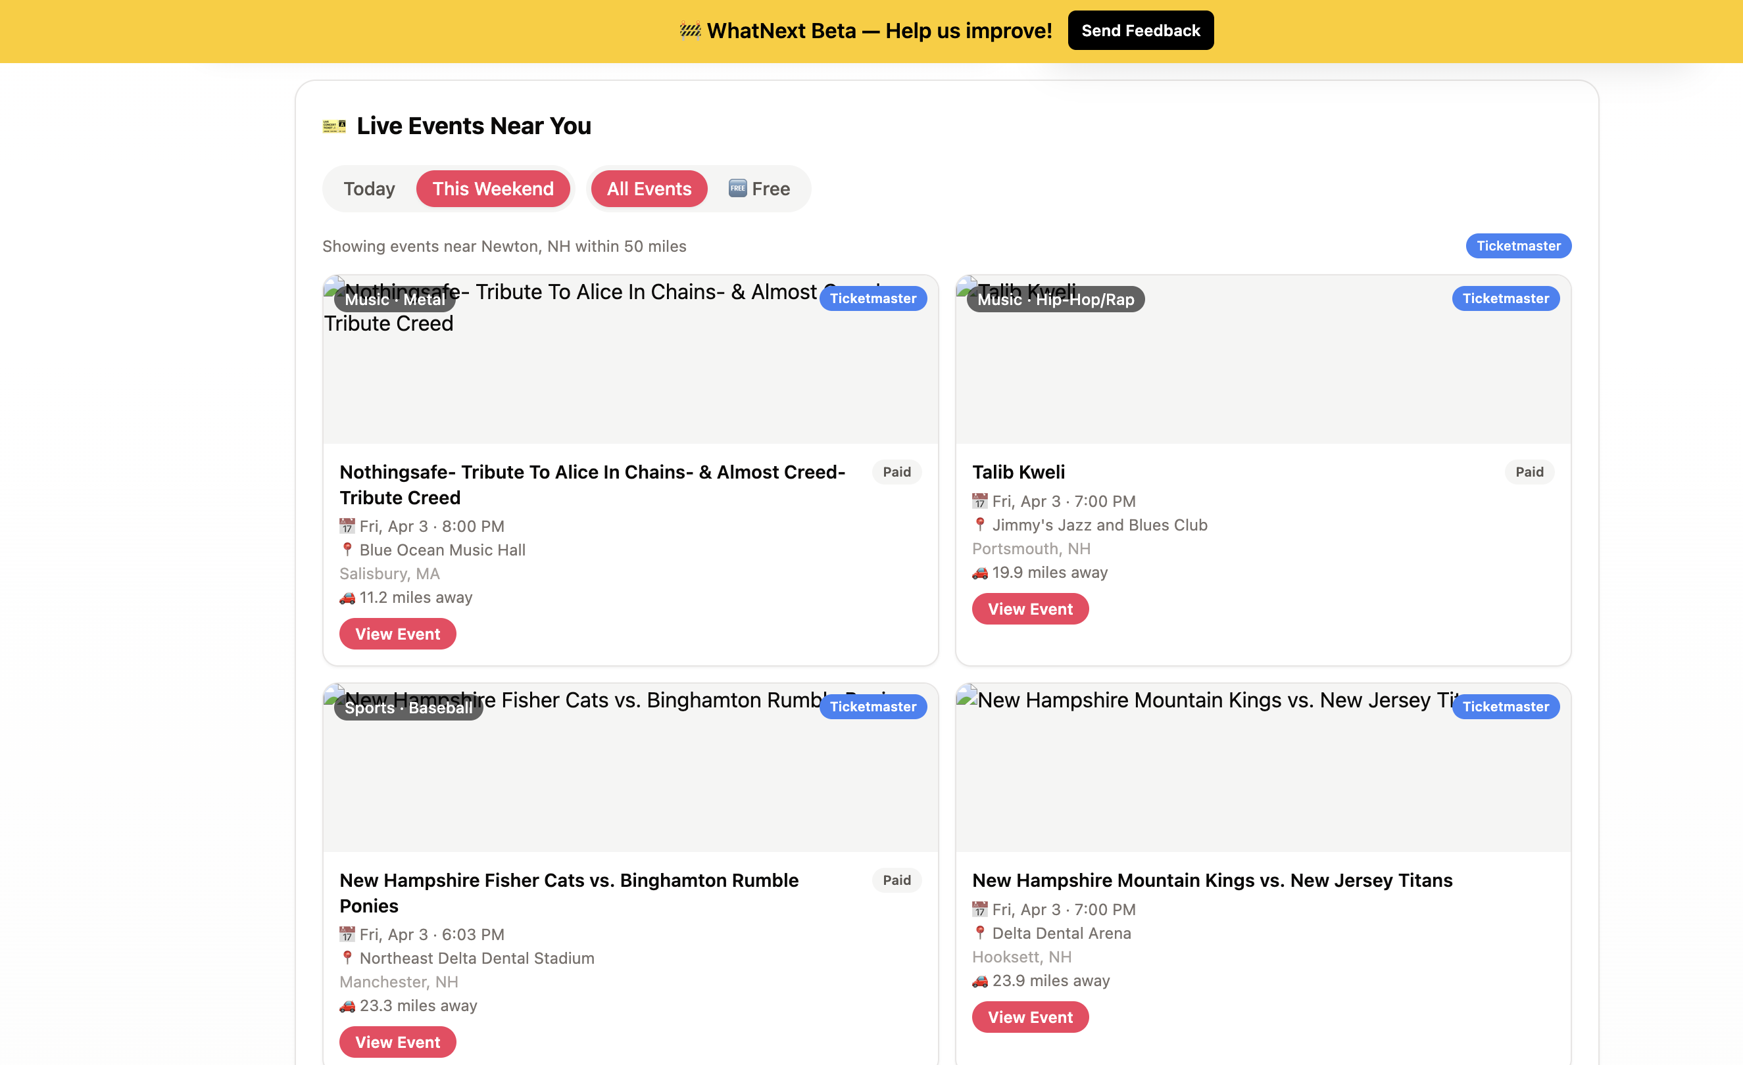This screenshot has height=1065, width=1743.
Task: Open View Event for Talib Kweli
Action: point(1029,609)
